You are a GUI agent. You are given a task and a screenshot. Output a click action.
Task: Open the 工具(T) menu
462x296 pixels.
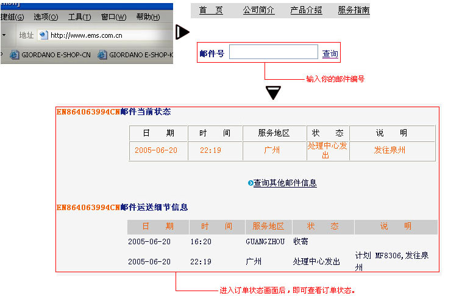pos(79,16)
